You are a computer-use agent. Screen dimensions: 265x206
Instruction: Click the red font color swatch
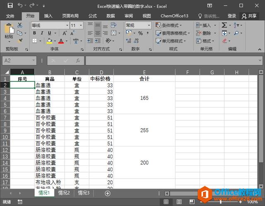(61, 41)
